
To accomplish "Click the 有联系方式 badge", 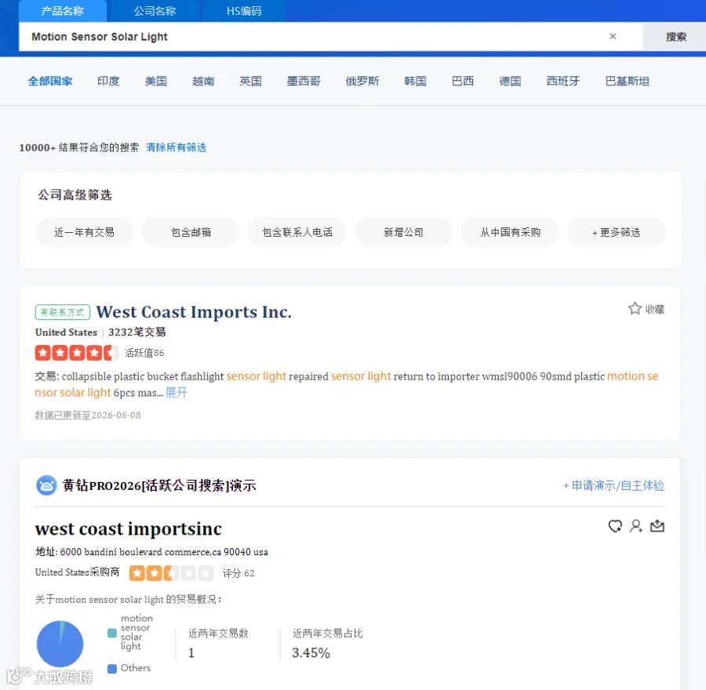I will click(x=63, y=312).
